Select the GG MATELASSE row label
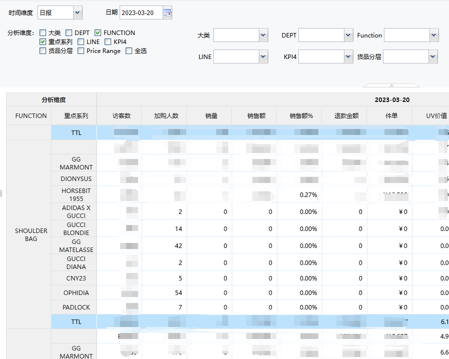Screen dimensions: 449x359 tap(74, 245)
